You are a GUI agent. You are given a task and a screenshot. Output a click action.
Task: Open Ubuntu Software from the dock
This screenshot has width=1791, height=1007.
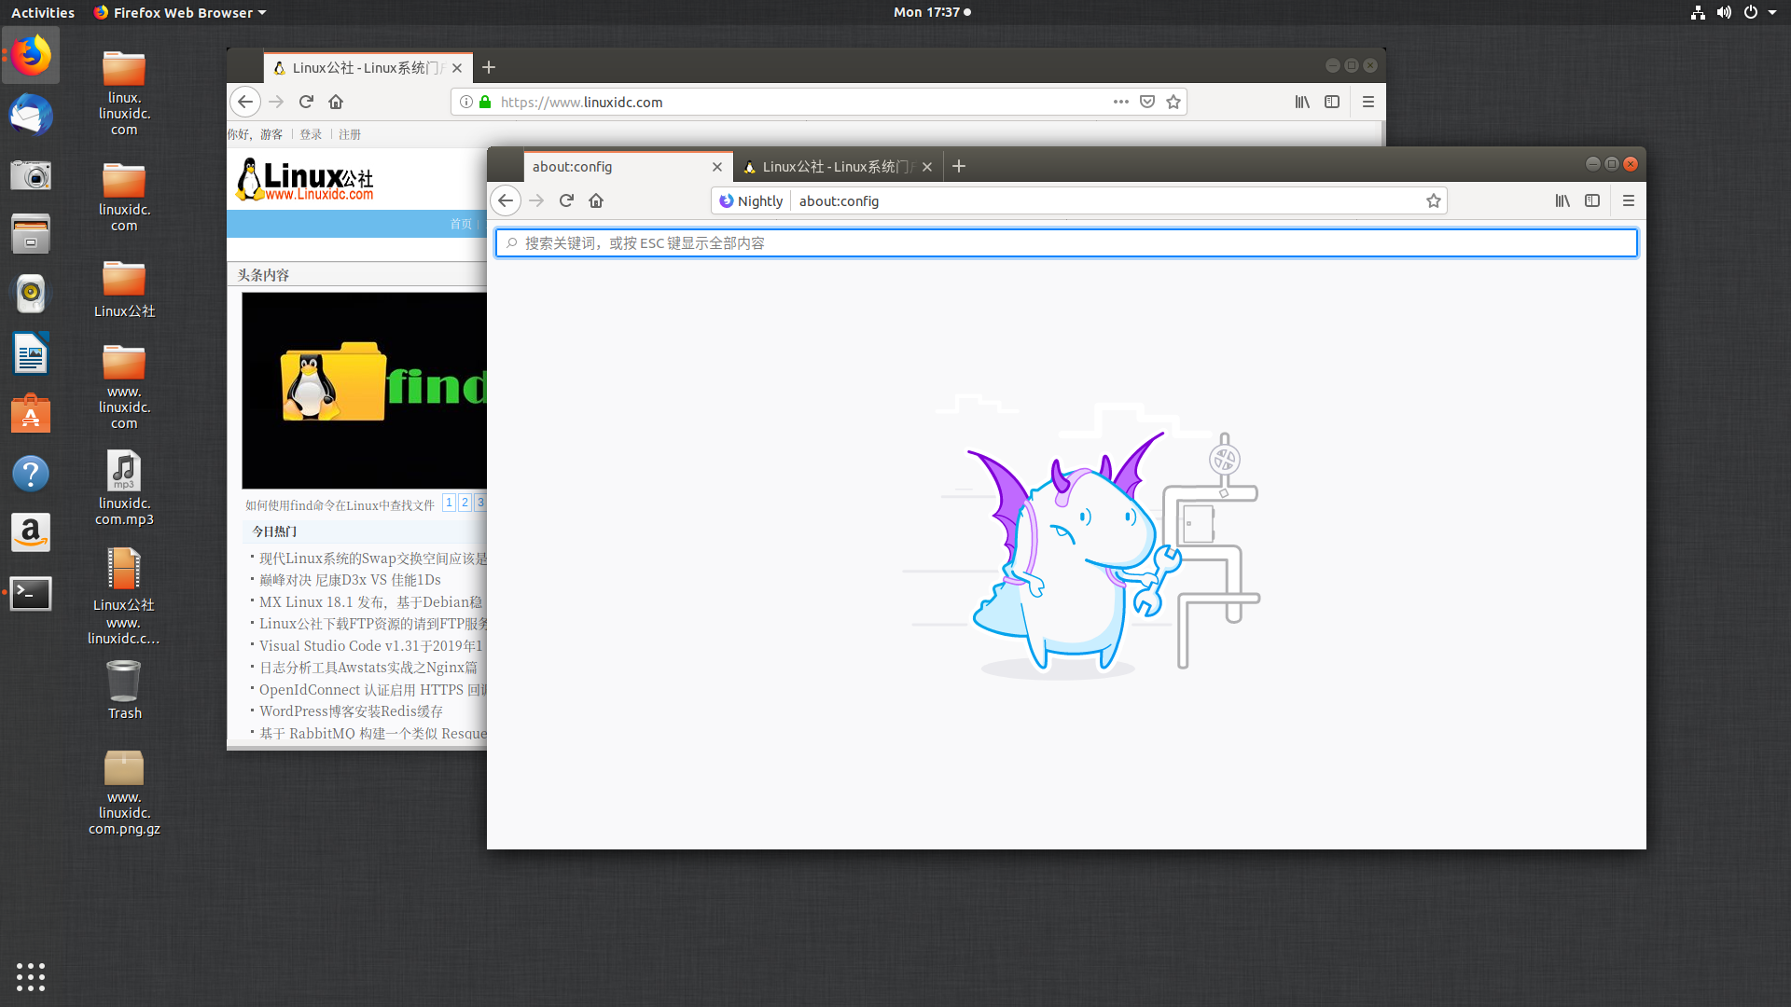pyautogui.click(x=31, y=413)
